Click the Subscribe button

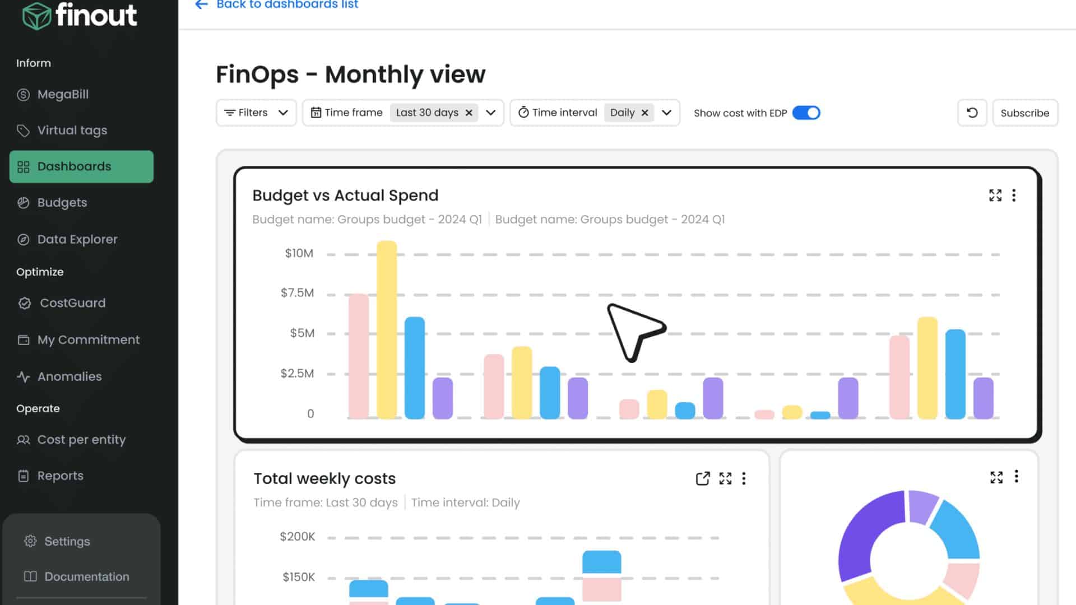[1024, 113]
